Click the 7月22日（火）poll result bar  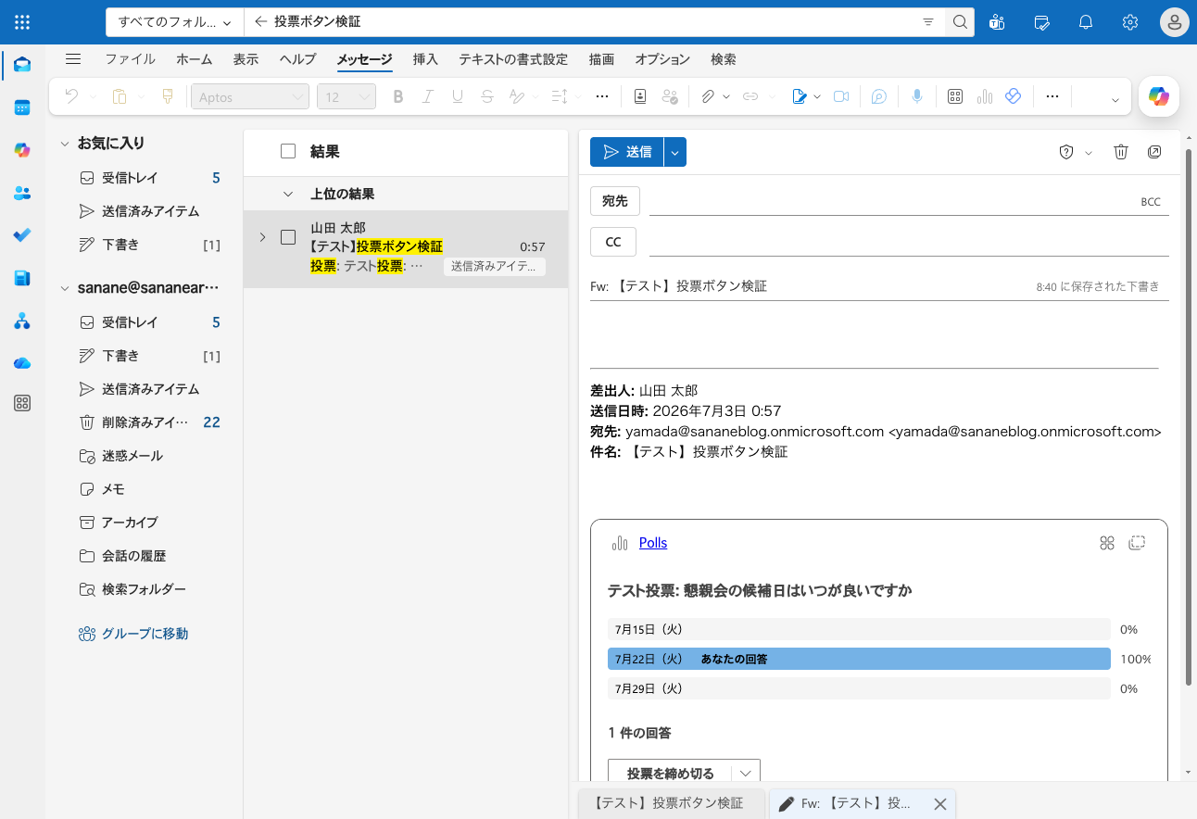859,659
